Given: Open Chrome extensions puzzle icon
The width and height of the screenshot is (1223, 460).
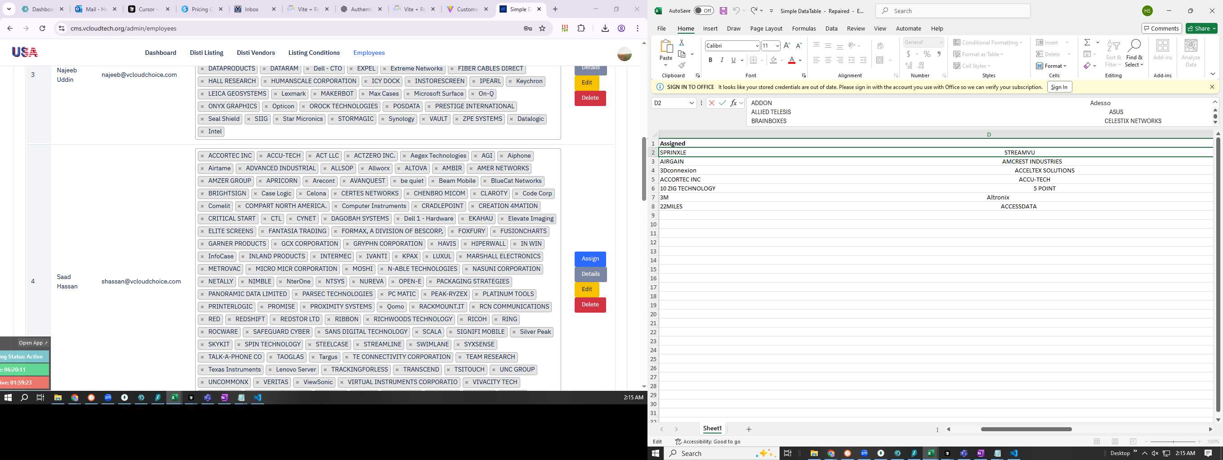Looking at the screenshot, I should [581, 28].
